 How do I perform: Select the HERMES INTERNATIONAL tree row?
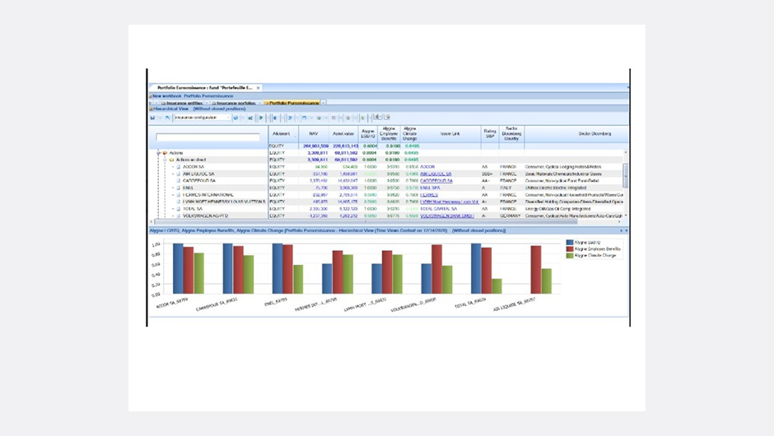click(x=207, y=195)
